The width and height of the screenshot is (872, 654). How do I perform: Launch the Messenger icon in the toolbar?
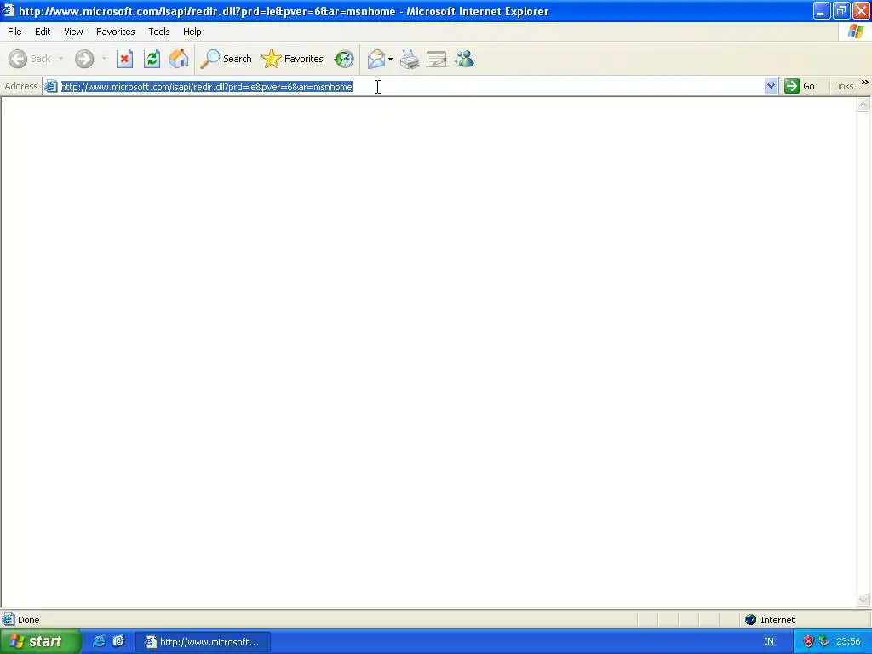click(x=464, y=59)
